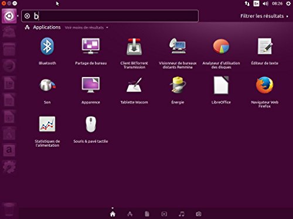This screenshot has height=219, width=293.
Task: Open the Éditeur de texte app
Action: click(265, 46)
